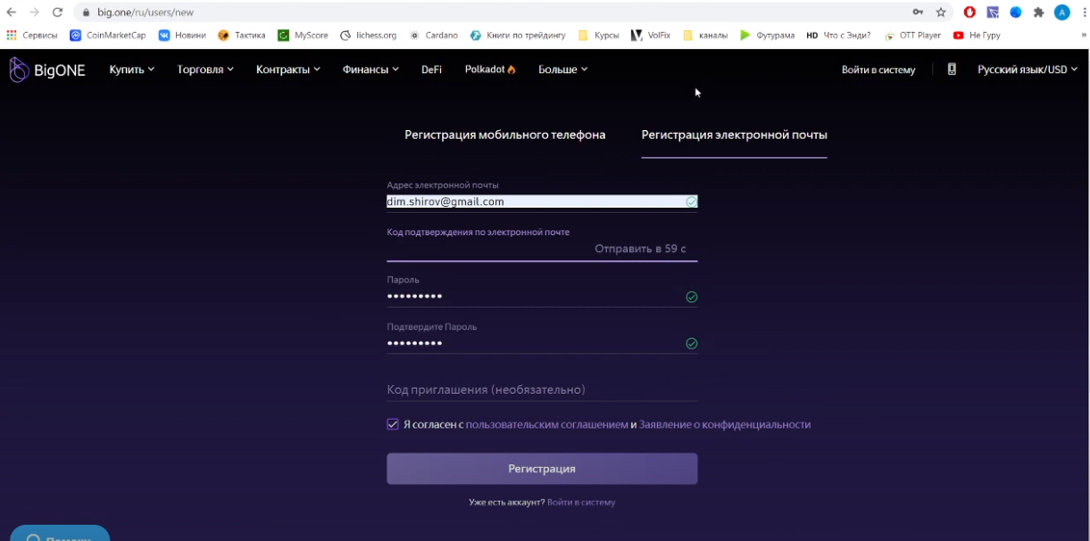The image size is (1090, 541).
Task: Open Книги по трейдингу bookmark
Action: coord(518,36)
